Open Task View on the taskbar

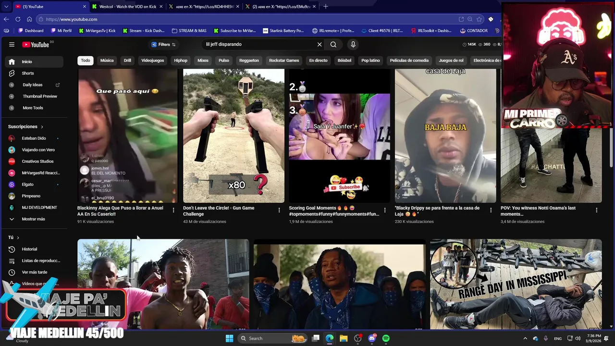click(316, 338)
